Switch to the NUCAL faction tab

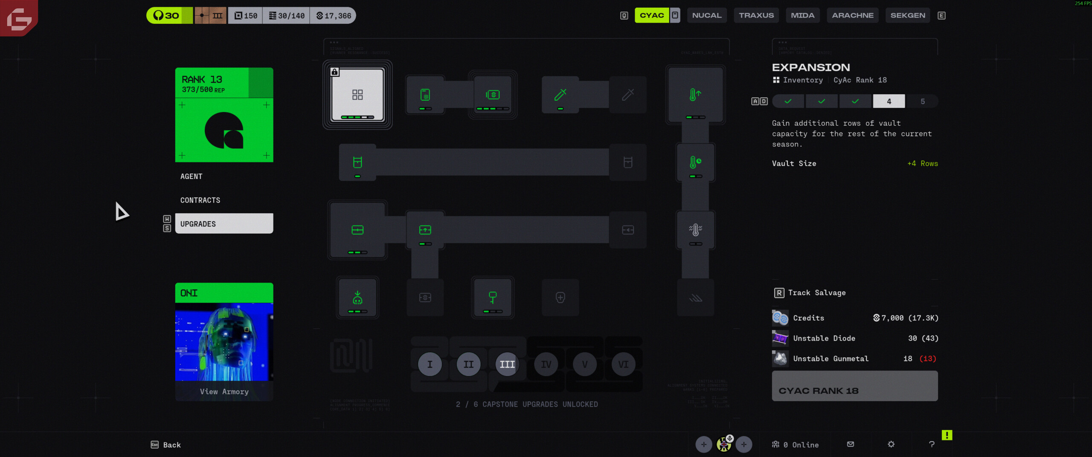coord(706,15)
